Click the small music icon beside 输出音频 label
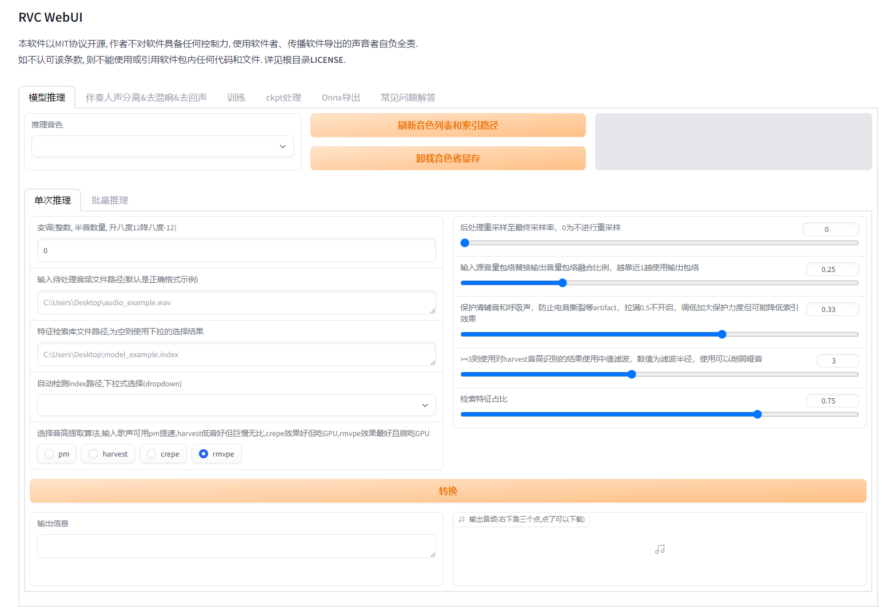Viewport: 893px width, 616px height. click(x=461, y=519)
